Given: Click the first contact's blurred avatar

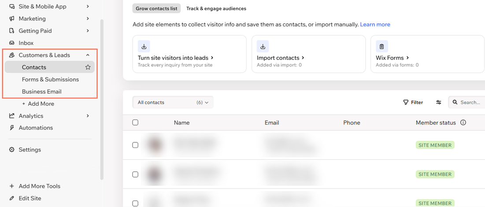Looking at the screenshot, I should point(154,145).
